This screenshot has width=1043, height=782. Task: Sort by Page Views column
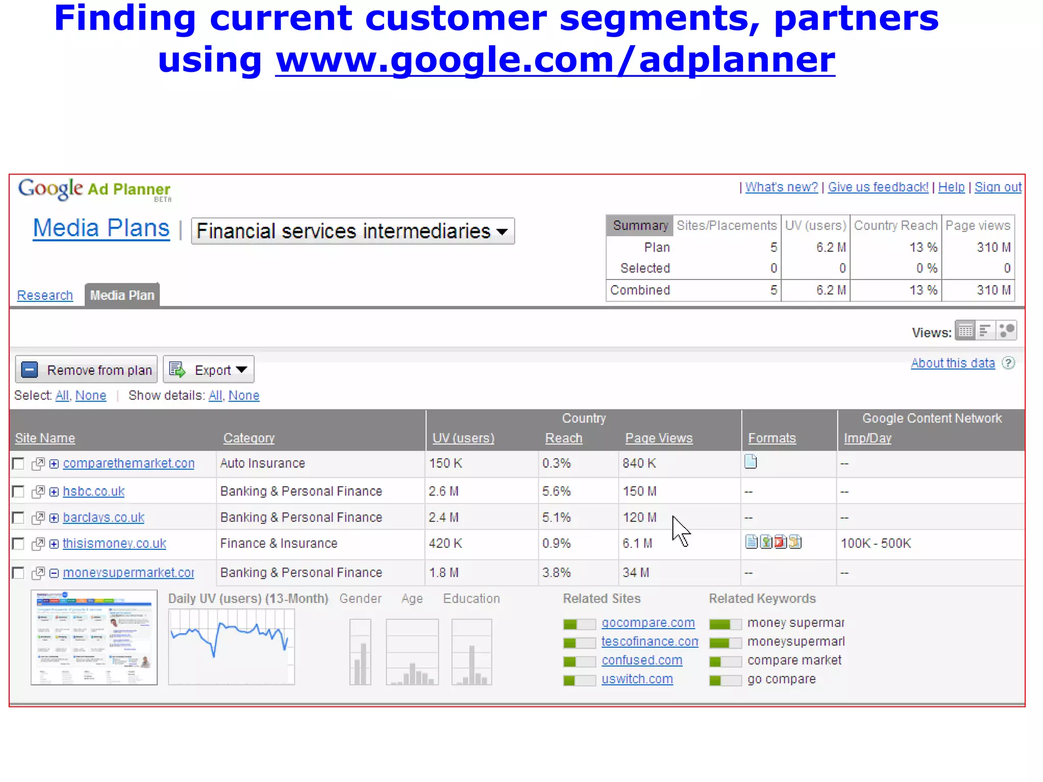pos(659,438)
